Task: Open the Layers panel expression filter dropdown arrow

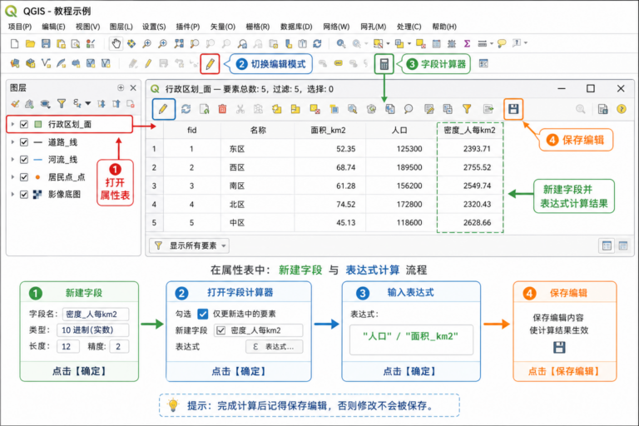Action: (88, 104)
